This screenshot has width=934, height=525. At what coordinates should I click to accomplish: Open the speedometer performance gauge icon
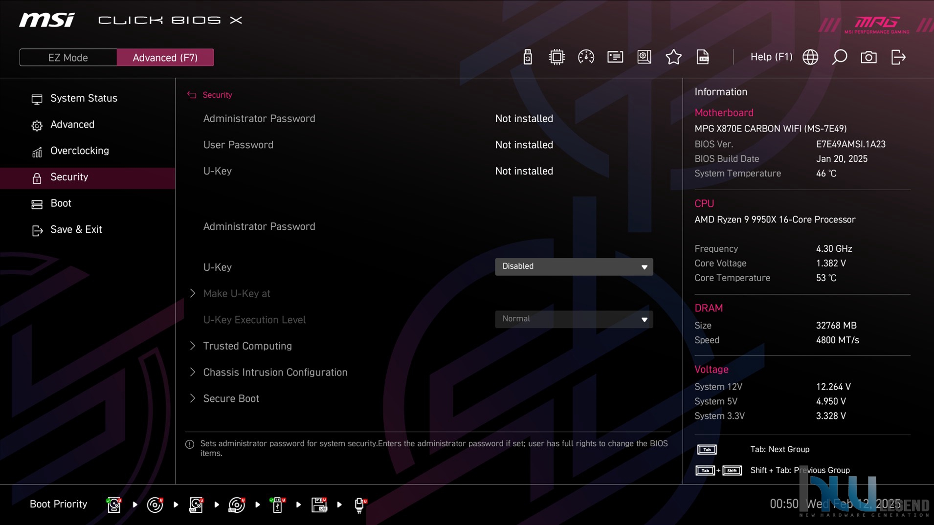click(586, 57)
